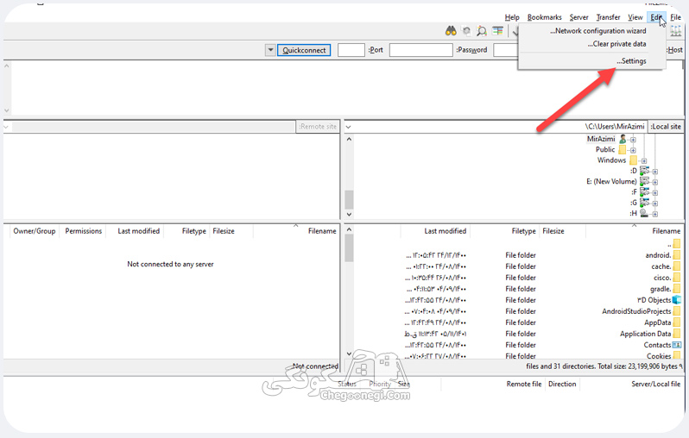Open the Quickconnect history dropdown arrow
The image size is (689, 438).
click(270, 50)
